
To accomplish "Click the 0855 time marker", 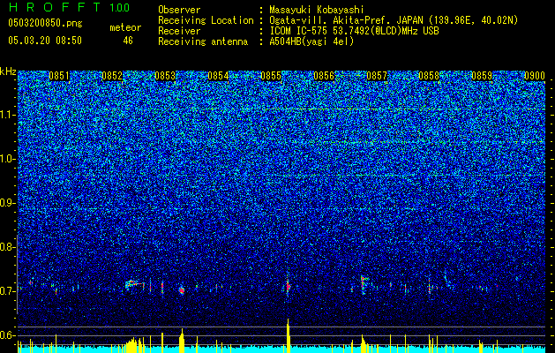I will (271, 76).
